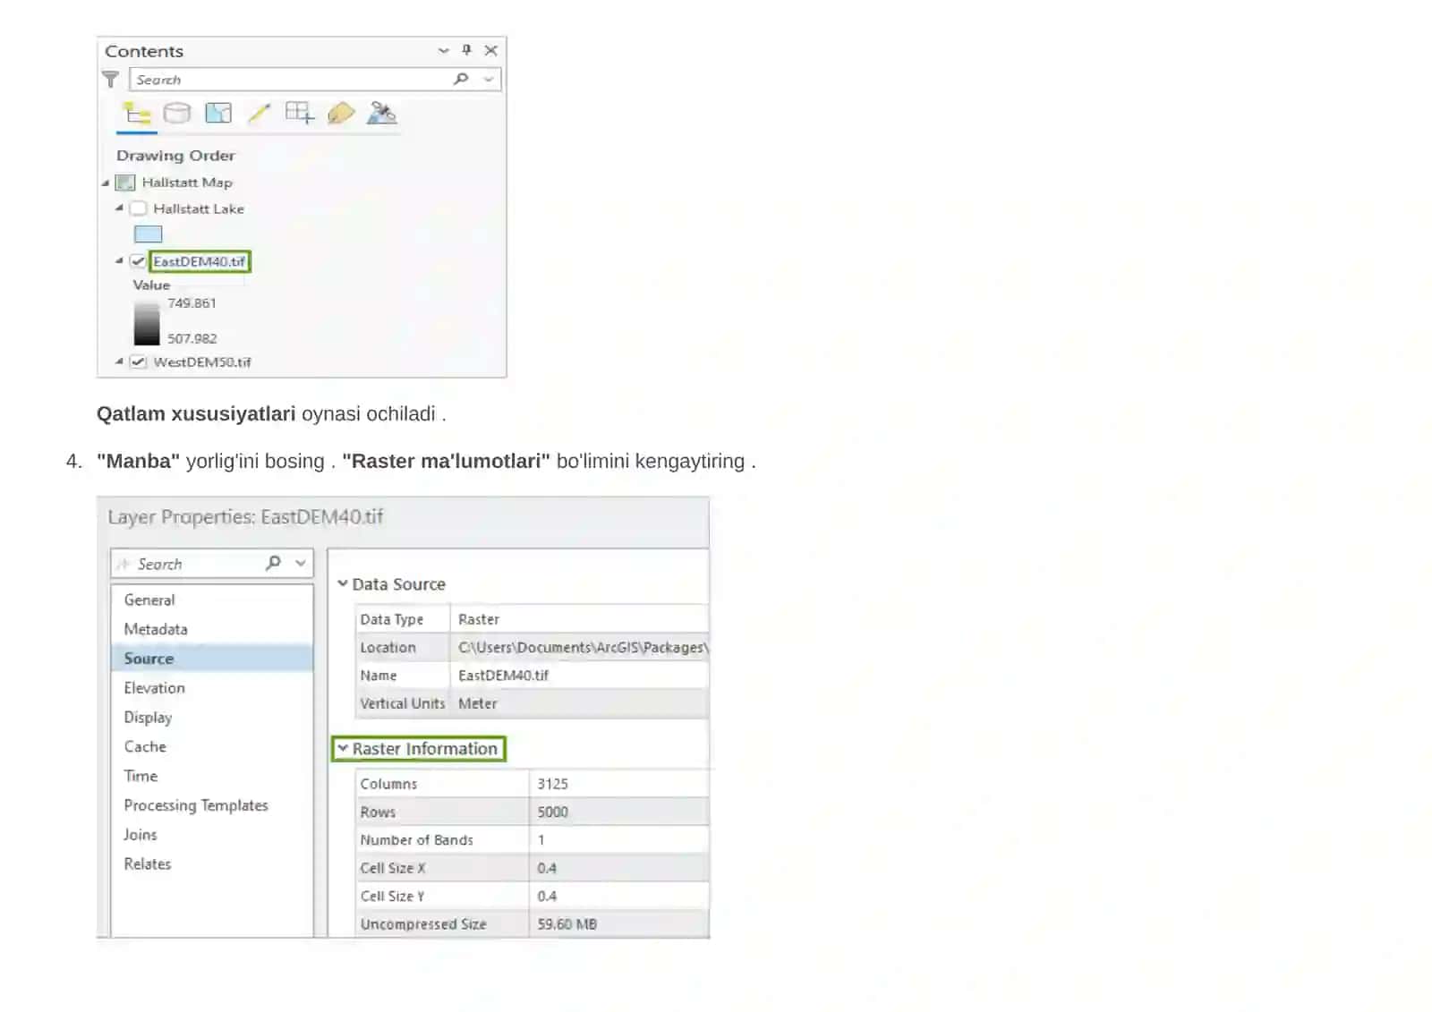Click Layer Properties search magnifier icon

273,563
